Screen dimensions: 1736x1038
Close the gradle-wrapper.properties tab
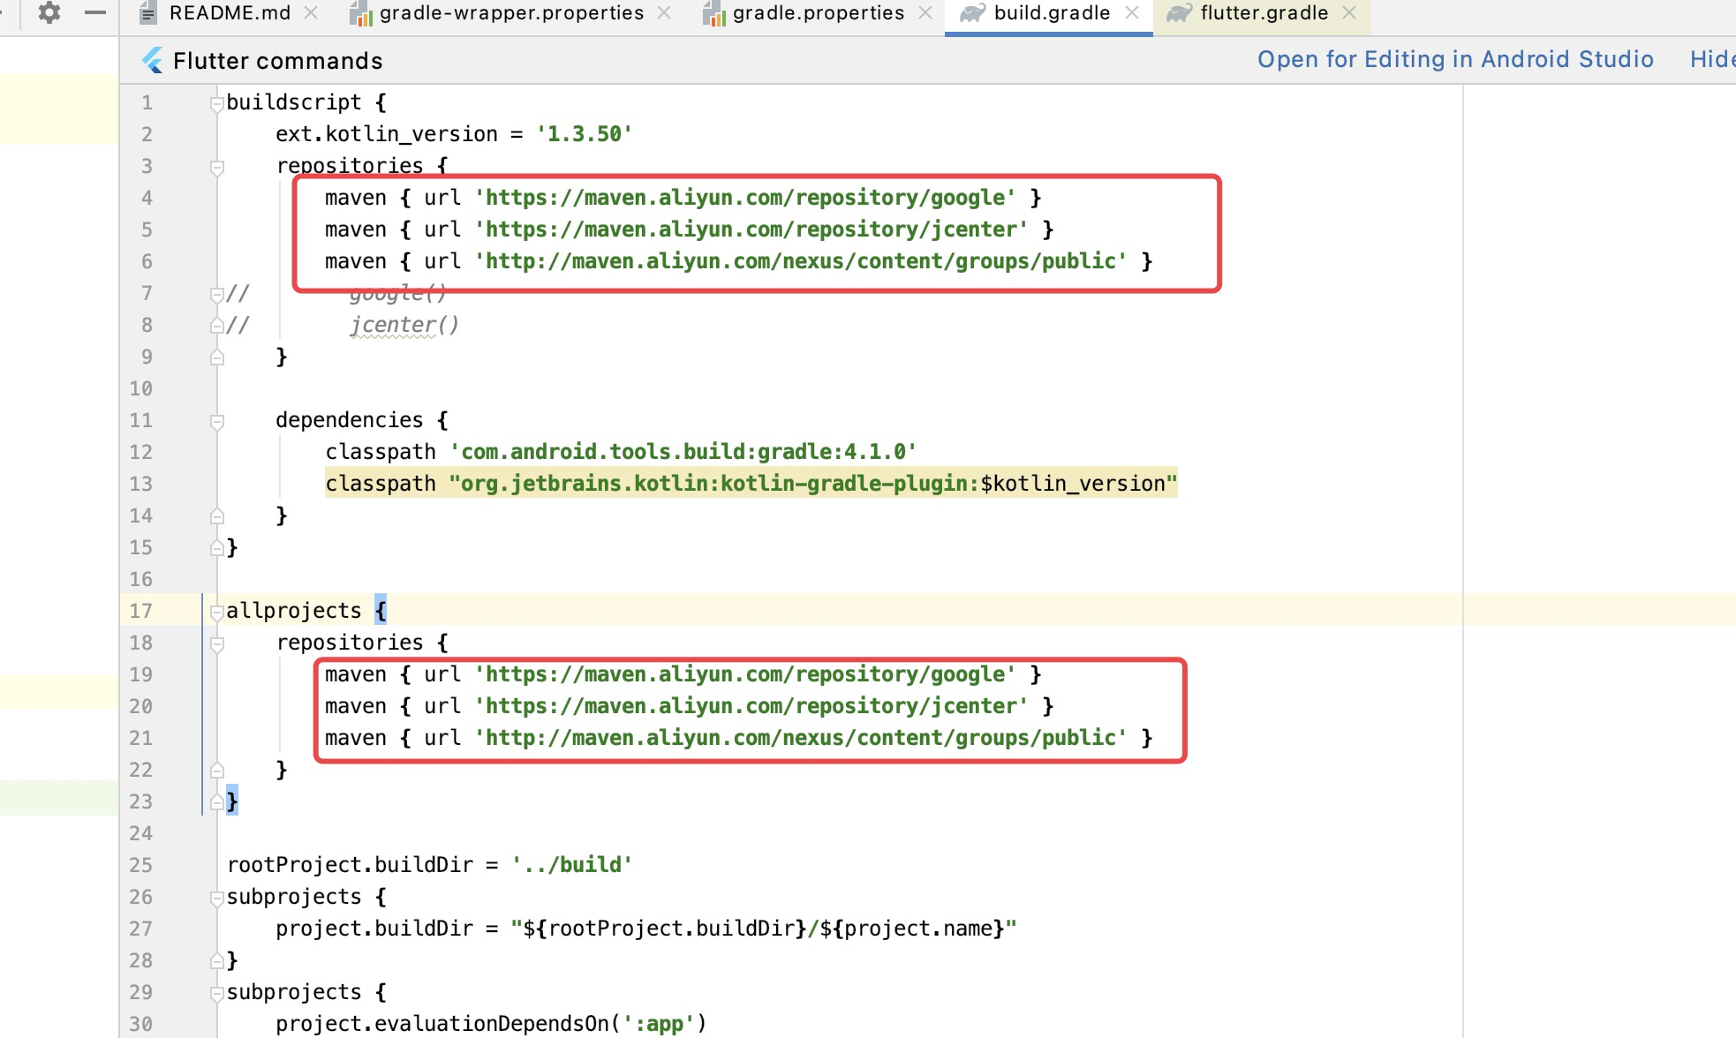point(665,13)
